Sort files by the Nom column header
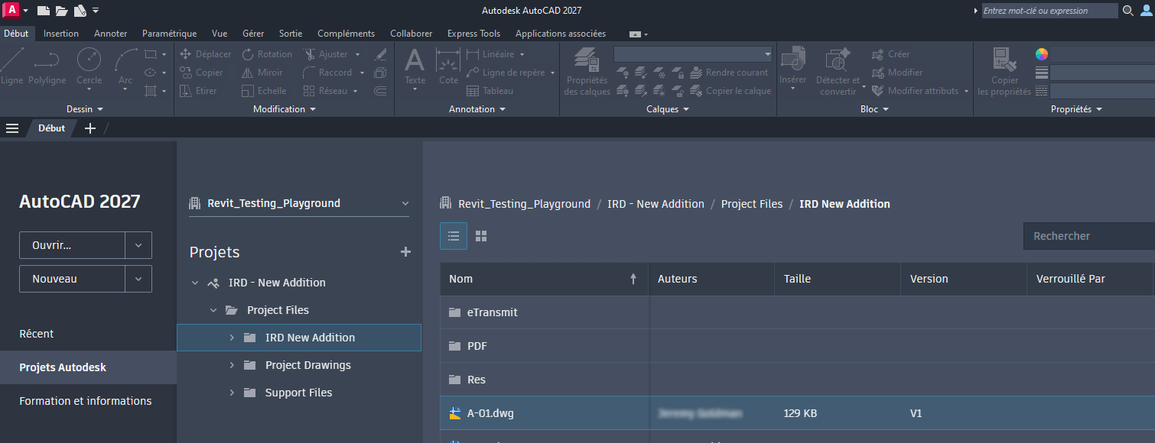Screen dimensions: 1155x443 544,279
